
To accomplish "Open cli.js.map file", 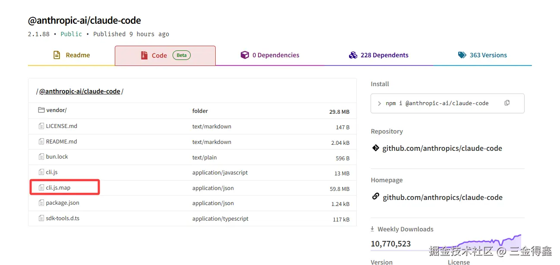I will 58,187.
